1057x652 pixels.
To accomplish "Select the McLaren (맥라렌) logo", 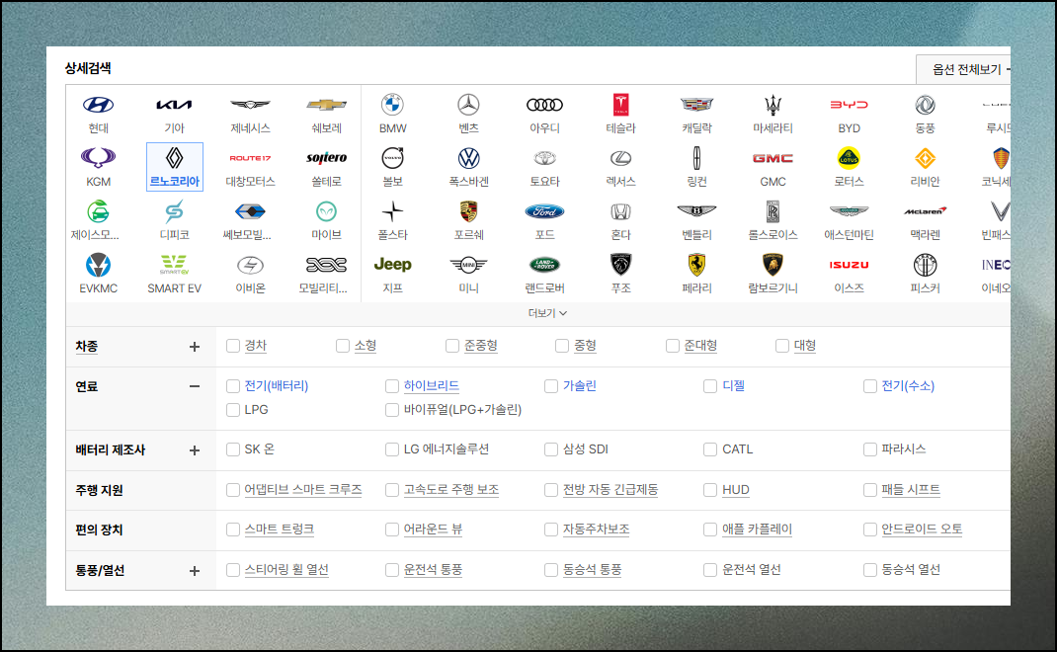I will coord(925,211).
